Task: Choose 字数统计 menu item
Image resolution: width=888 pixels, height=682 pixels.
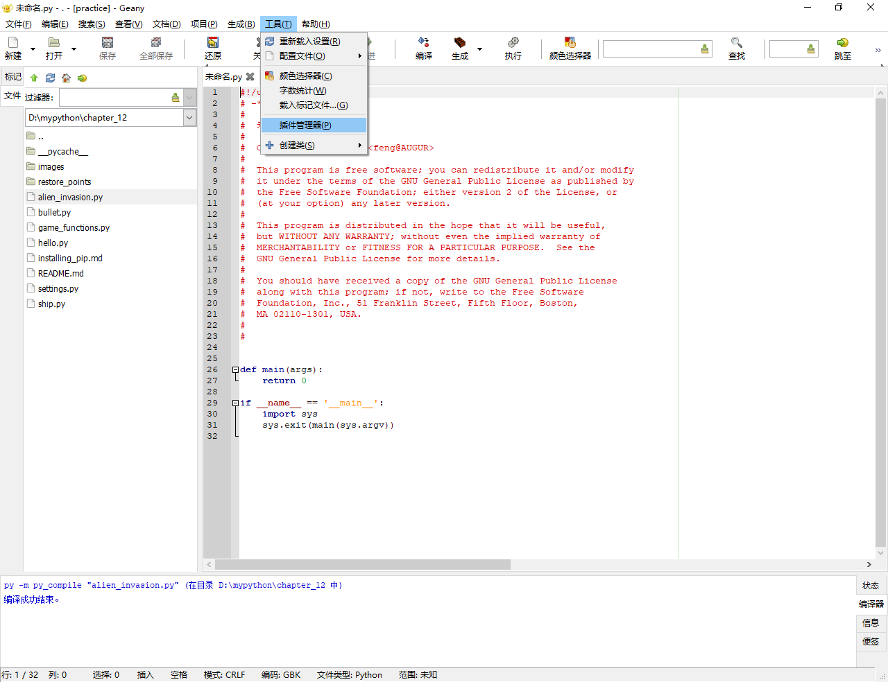Action: pos(314,91)
